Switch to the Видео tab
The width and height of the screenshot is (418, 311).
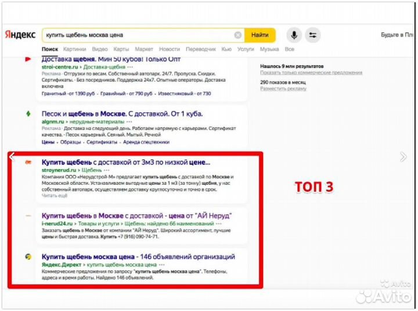100,49
